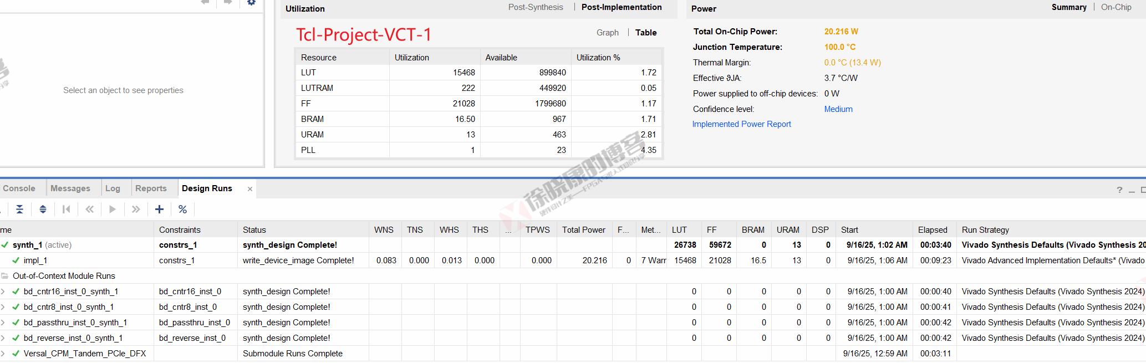Launch selected runs with the play icon
1146x363 pixels.
tap(113, 209)
